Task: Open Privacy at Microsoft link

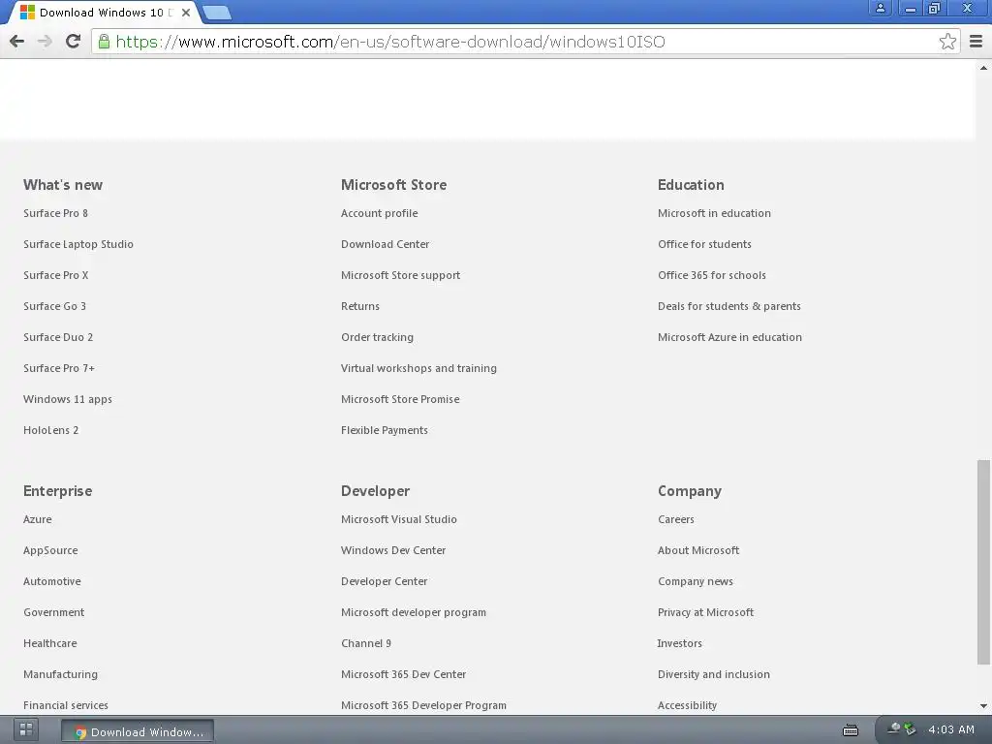Action: pos(706,612)
